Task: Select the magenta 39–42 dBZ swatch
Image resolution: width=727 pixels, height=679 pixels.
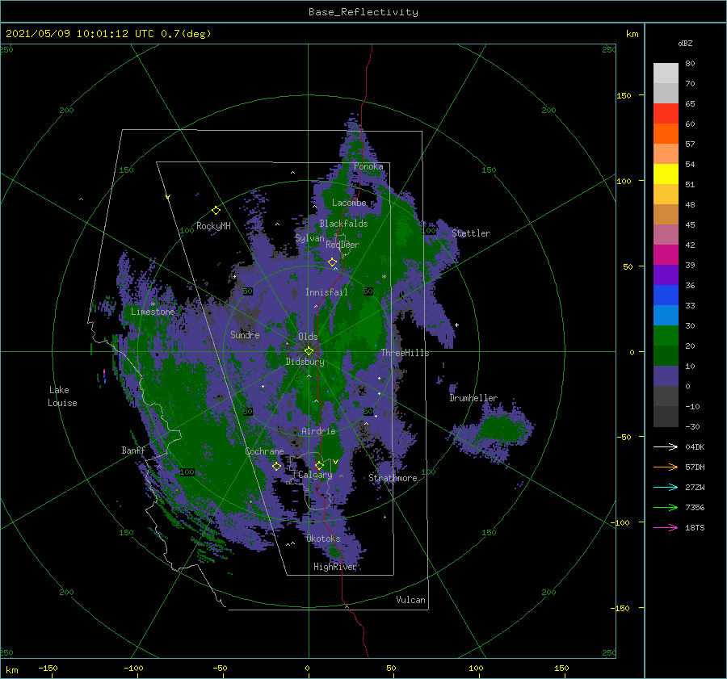Action: click(666, 255)
